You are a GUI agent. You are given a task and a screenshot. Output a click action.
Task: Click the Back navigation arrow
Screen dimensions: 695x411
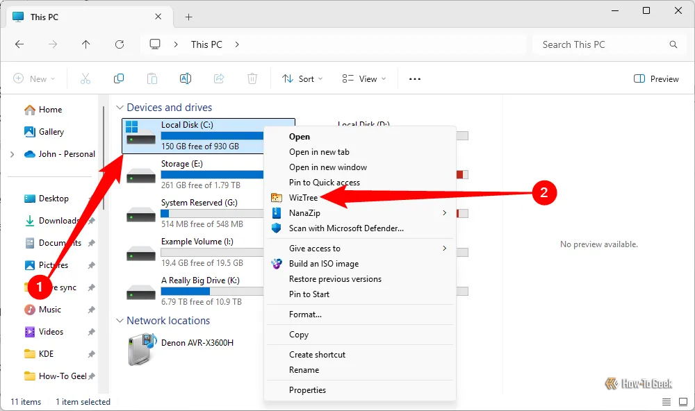coord(19,44)
